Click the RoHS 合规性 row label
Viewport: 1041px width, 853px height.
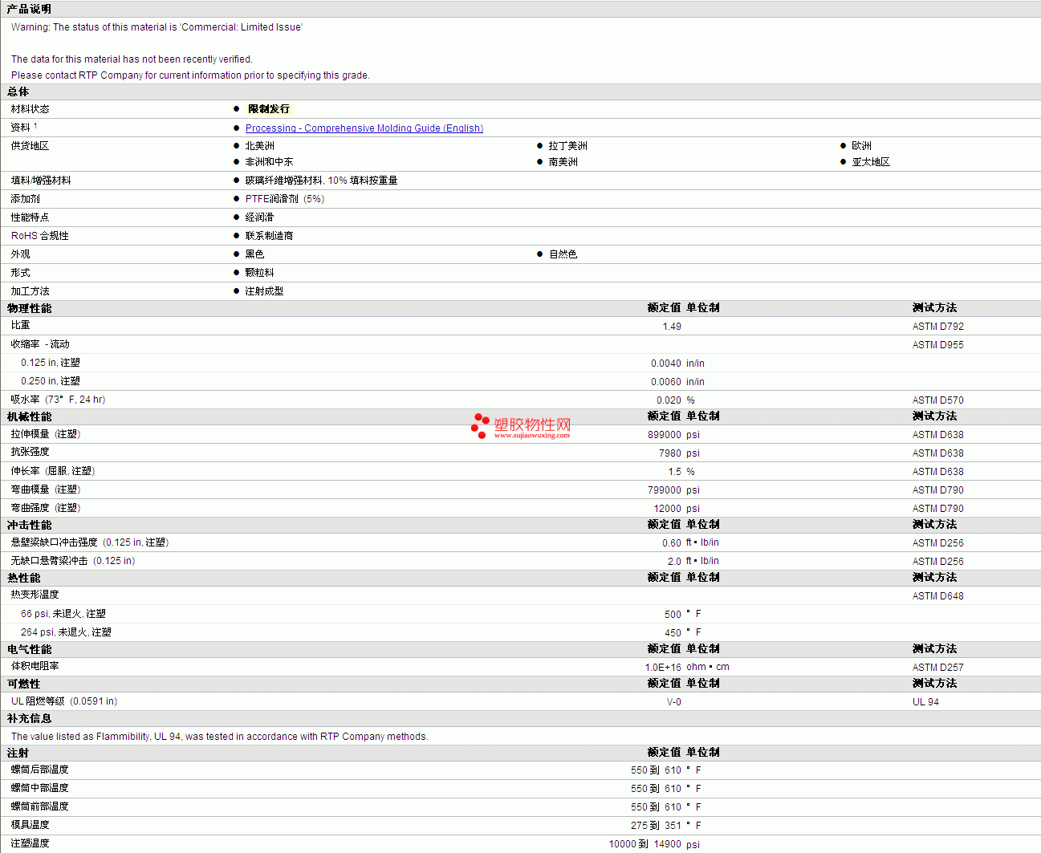(40, 236)
